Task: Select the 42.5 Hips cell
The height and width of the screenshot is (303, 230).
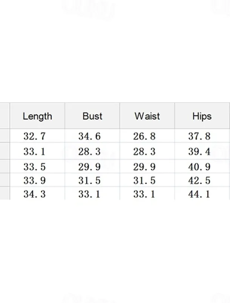Action: click(199, 180)
